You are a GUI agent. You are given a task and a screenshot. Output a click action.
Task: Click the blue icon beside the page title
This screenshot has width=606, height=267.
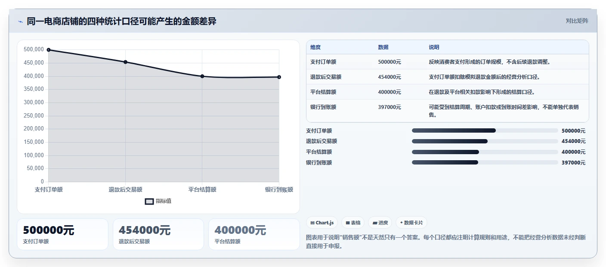pos(20,22)
